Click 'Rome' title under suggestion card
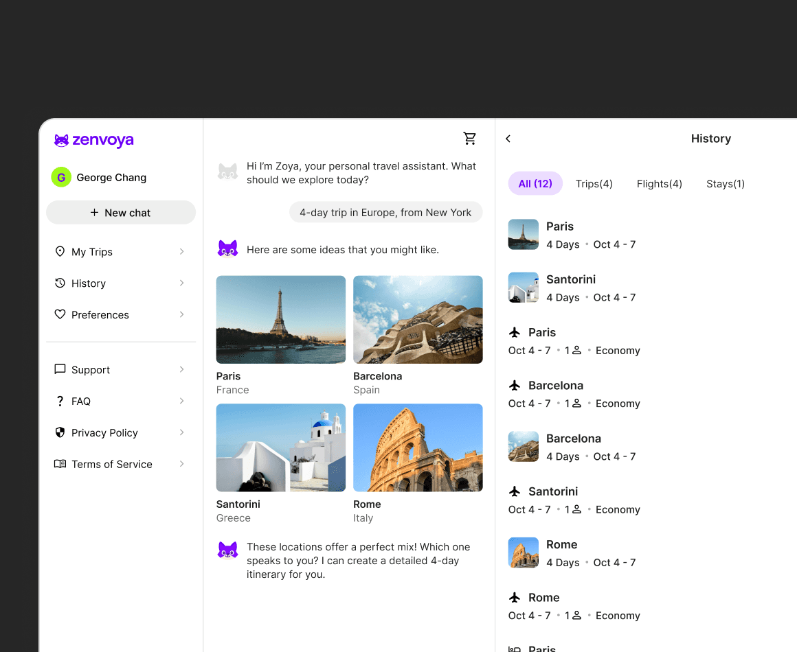 point(367,504)
